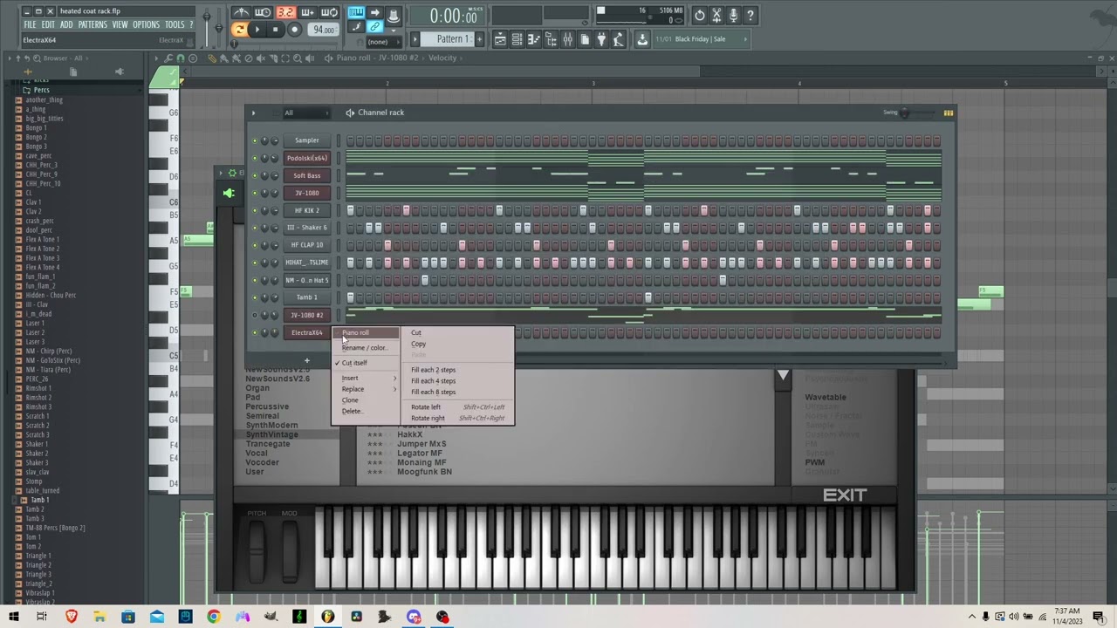The height and width of the screenshot is (628, 1117).
Task: Toggle typing keyboard to piano icon
Action: coord(356,13)
